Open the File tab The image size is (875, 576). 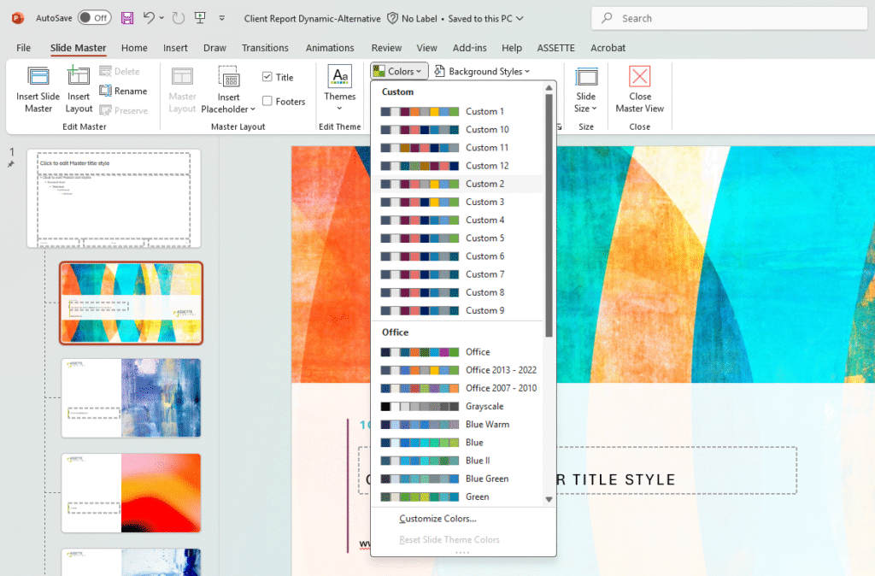click(x=23, y=48)
